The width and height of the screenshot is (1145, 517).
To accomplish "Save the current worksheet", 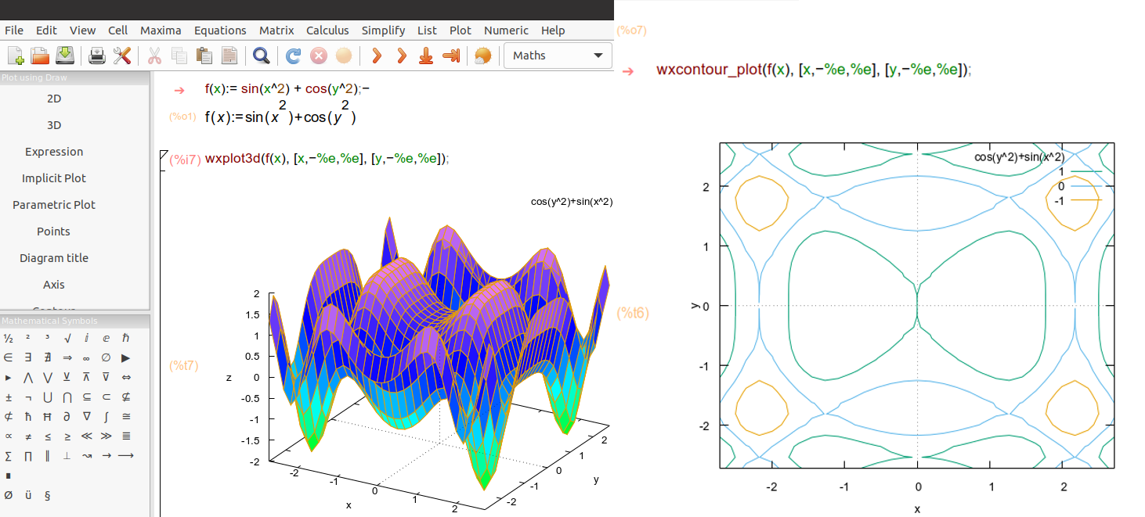I will tap(65, 55).
